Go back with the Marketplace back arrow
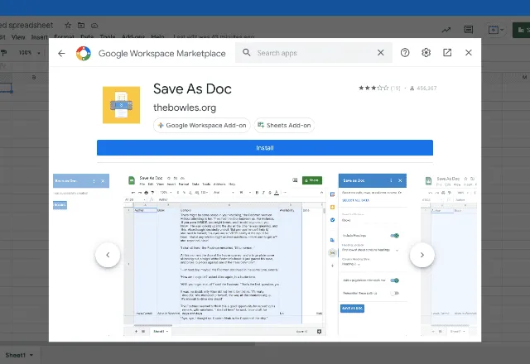The image size is (530, 364). point(61,53)
